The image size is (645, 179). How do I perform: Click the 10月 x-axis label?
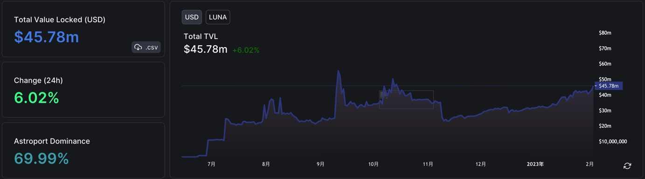pos(373,164)
